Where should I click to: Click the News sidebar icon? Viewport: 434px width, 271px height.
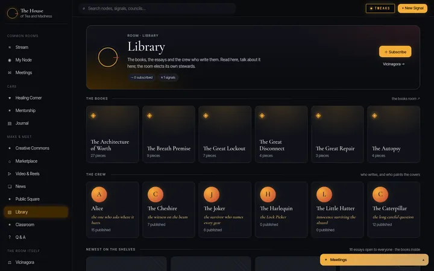tap(10, 186)
